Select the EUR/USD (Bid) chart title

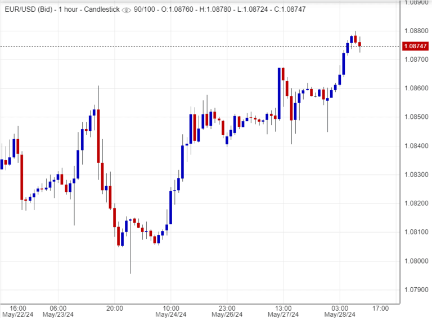(29, 10)
